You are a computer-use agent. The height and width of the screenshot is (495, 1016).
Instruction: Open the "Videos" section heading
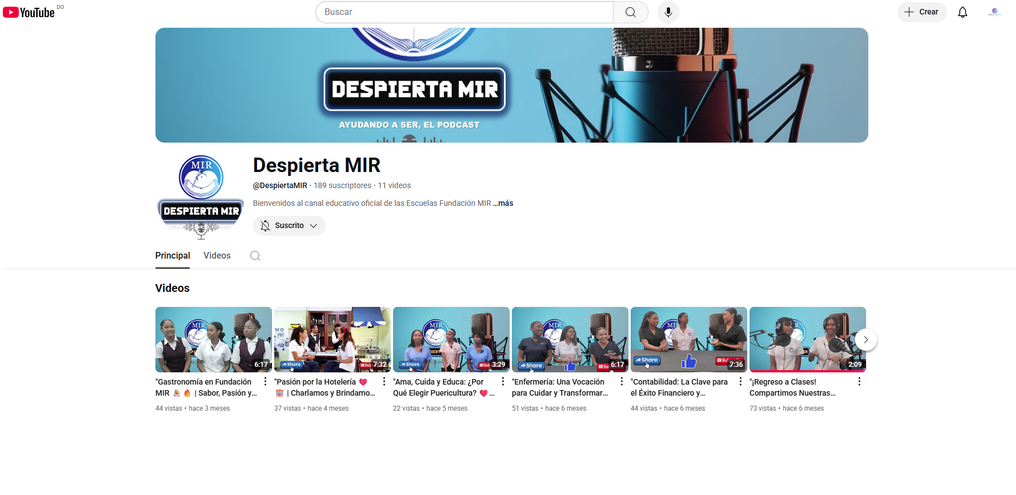pyautogui.click(x=173, y=288)
